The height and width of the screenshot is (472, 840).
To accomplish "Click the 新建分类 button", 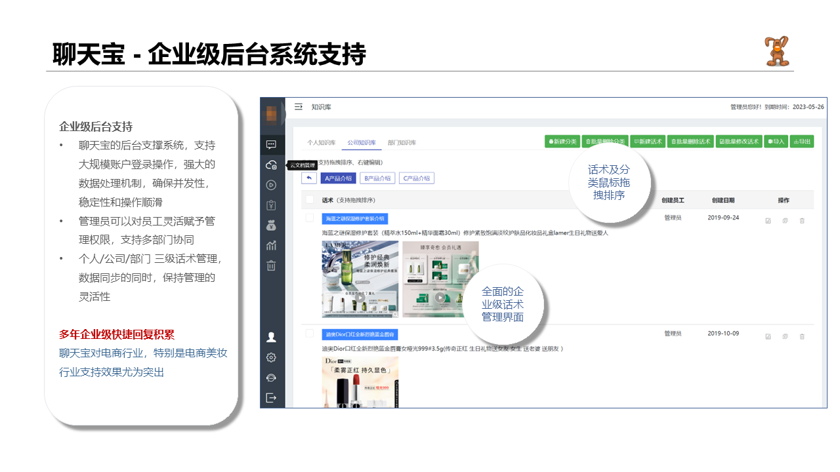I will (564, 141).
